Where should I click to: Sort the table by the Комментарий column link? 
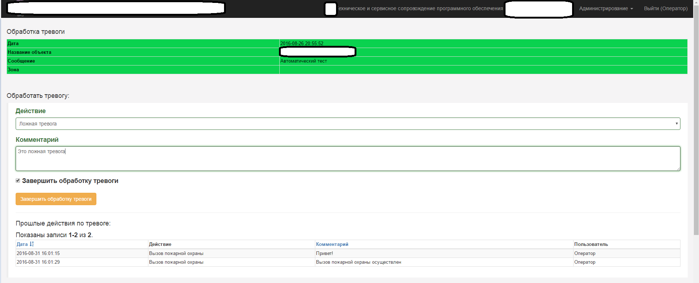coord(332,244)
